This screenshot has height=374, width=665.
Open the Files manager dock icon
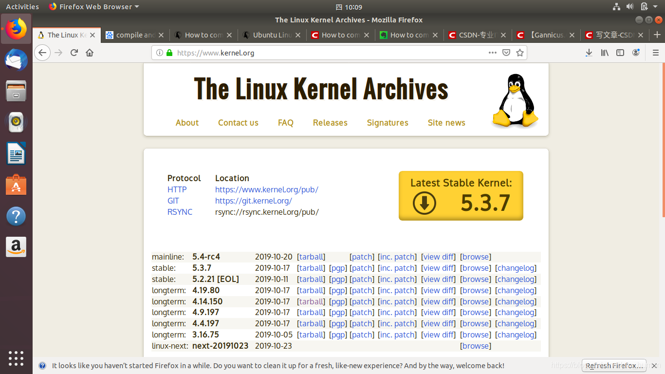[x=16, y=91]
